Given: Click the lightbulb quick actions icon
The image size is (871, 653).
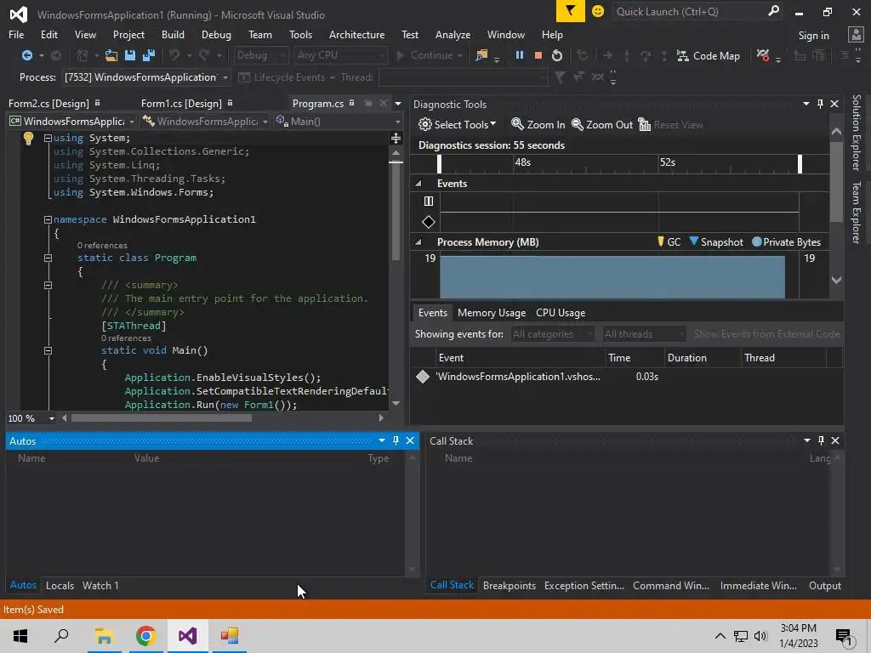Looking at the screenshot, I should [28, 139].
